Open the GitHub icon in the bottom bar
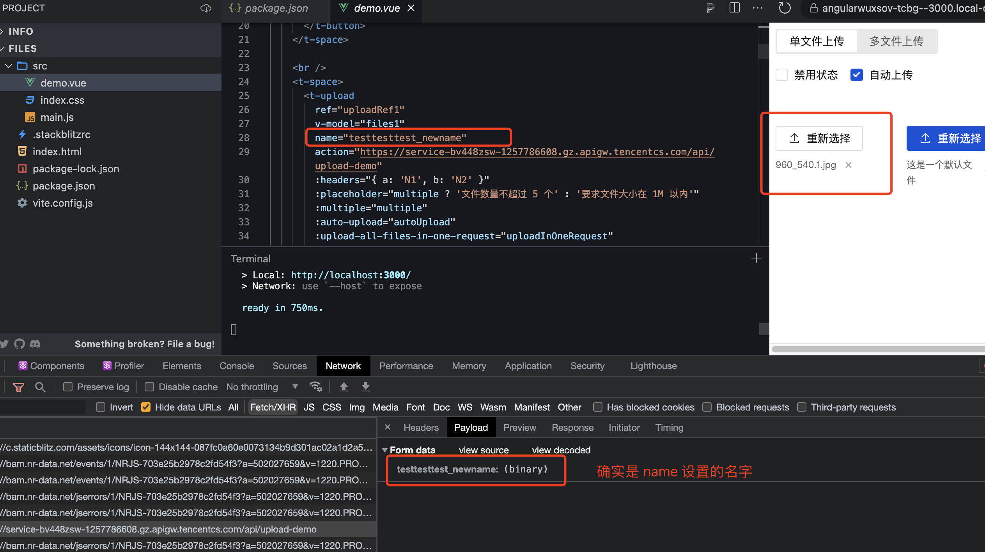 pos(19,344)
